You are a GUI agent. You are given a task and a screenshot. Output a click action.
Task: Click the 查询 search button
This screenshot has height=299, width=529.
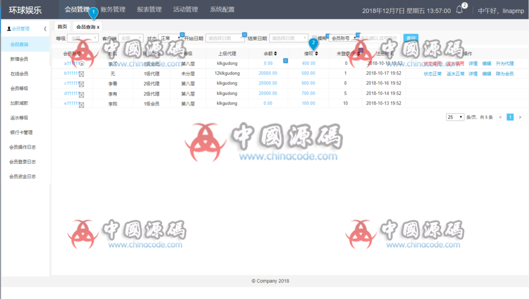[411, 38]
